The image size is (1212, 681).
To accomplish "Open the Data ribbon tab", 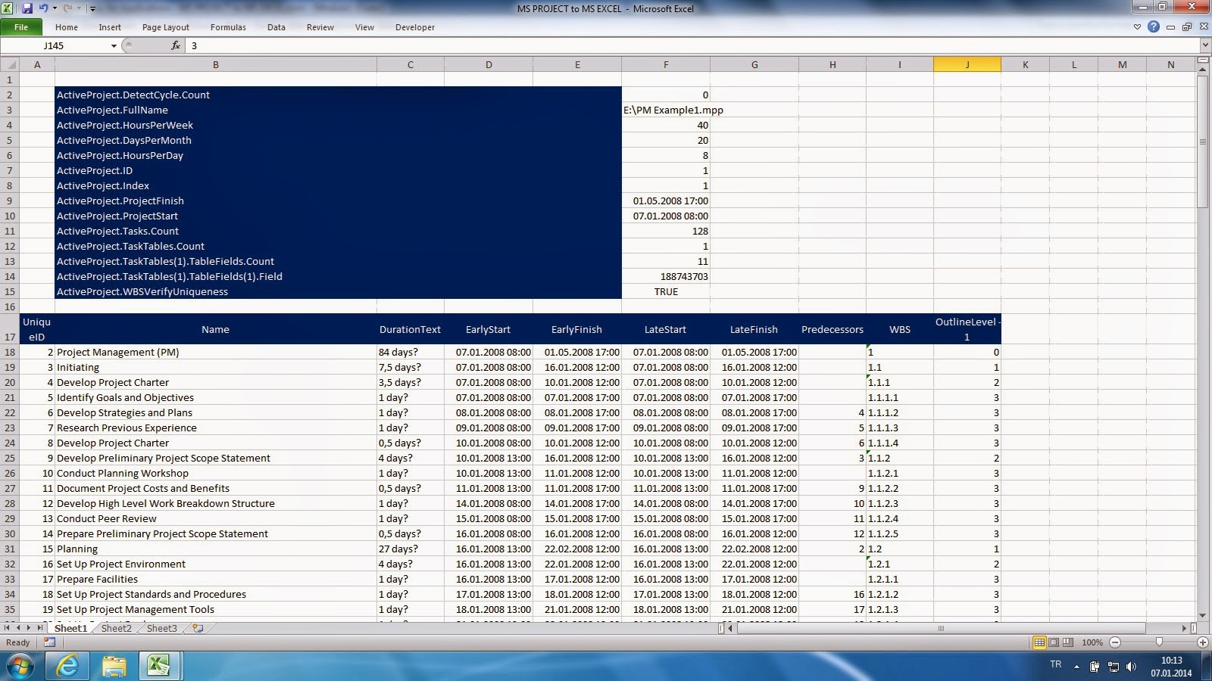I will [276, 27].
